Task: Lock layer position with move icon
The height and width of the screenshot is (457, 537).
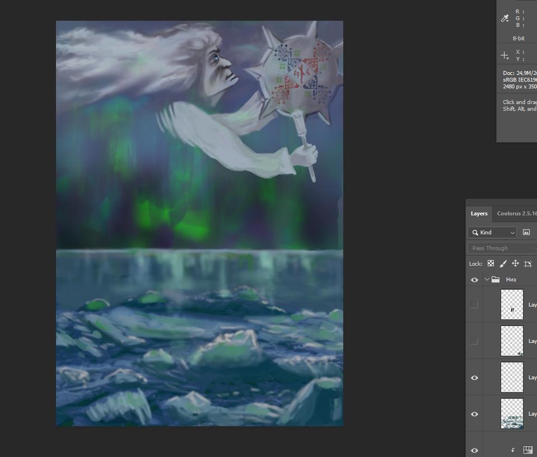Action: pyautogui.click(x=515, y=263)
